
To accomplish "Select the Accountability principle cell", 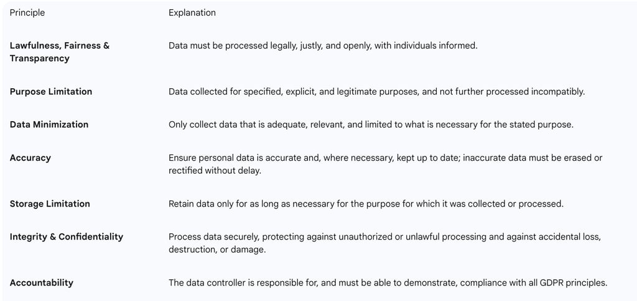I will click(x=42, y=283).
